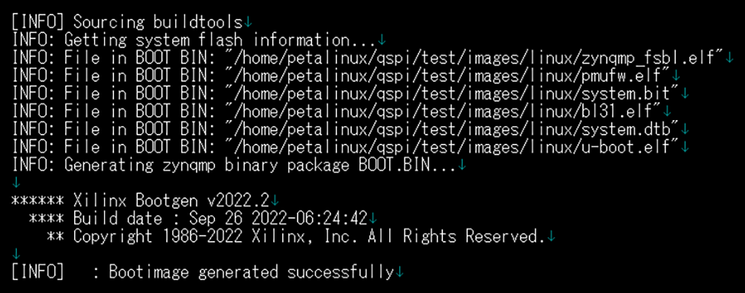Viewport: 745px width, 293px height.
Task: Click the pmufw.elf file path
Action: (449, 76)
